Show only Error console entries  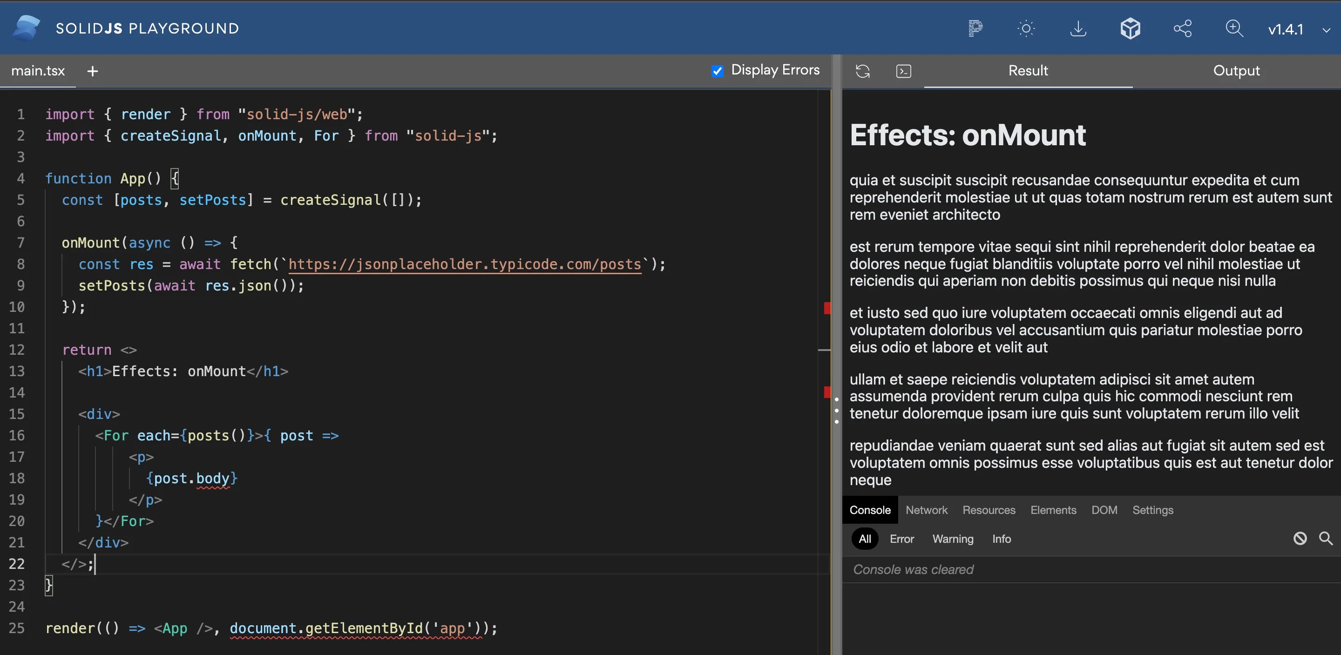tap(901, 538)
